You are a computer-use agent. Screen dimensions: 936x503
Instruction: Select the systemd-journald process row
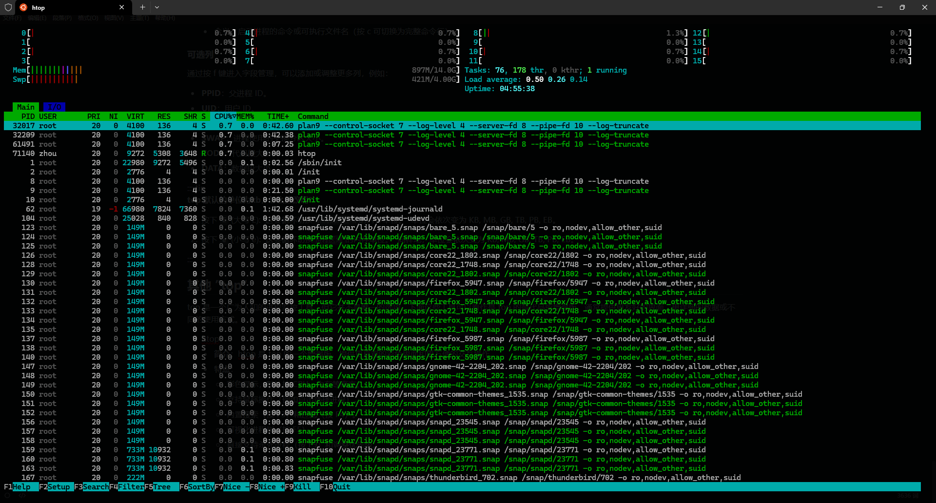pyautogui.click(x=462, y=209)
